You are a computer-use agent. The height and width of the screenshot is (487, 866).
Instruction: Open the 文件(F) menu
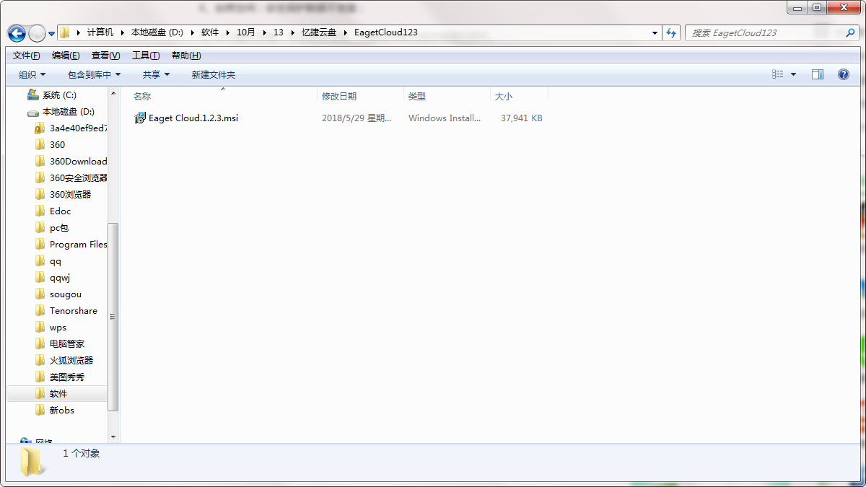tap(27, 56)
